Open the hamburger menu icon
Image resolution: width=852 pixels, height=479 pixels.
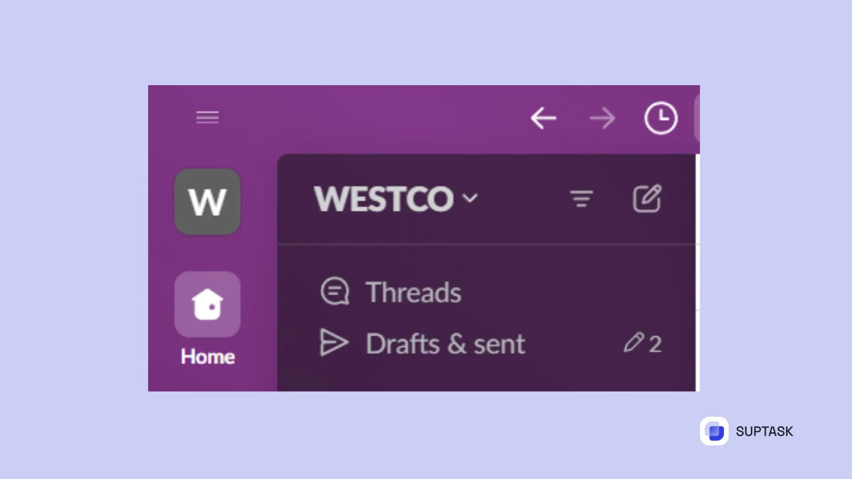click(207, 118)
